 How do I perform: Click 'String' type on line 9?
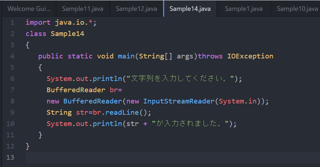click(x=59, y=112)
